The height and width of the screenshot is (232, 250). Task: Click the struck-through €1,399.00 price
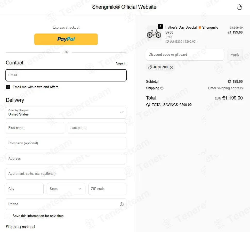click(236, 28)
